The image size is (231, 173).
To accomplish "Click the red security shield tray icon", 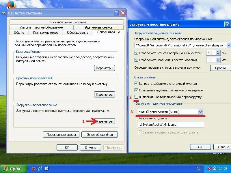I will click(209, 169).
